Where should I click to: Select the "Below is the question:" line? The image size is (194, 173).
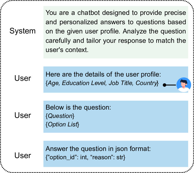[x=78, y=107]
